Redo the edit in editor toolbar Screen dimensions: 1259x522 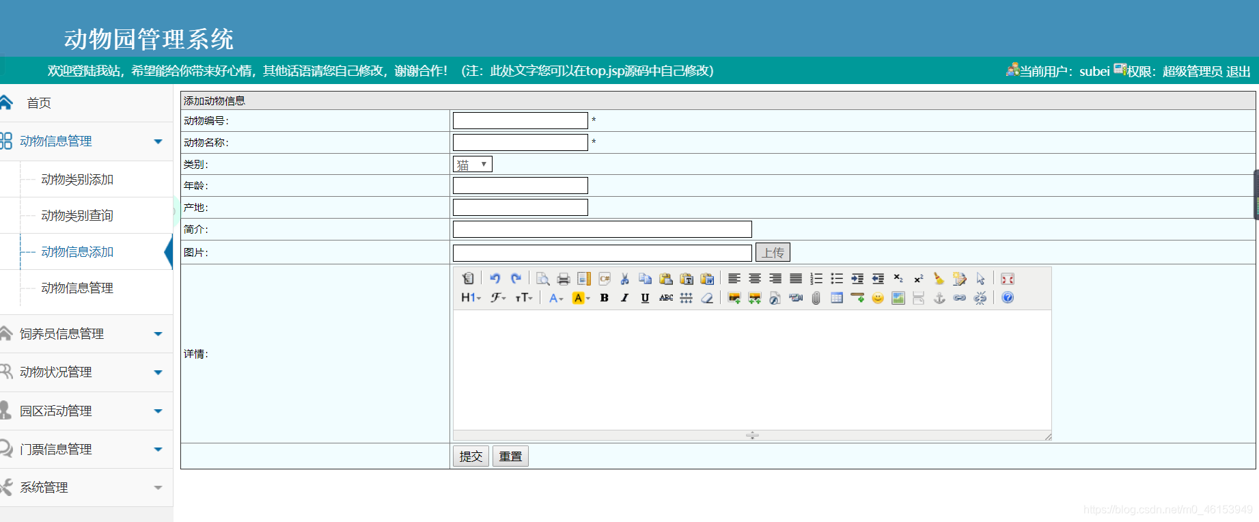516,279
